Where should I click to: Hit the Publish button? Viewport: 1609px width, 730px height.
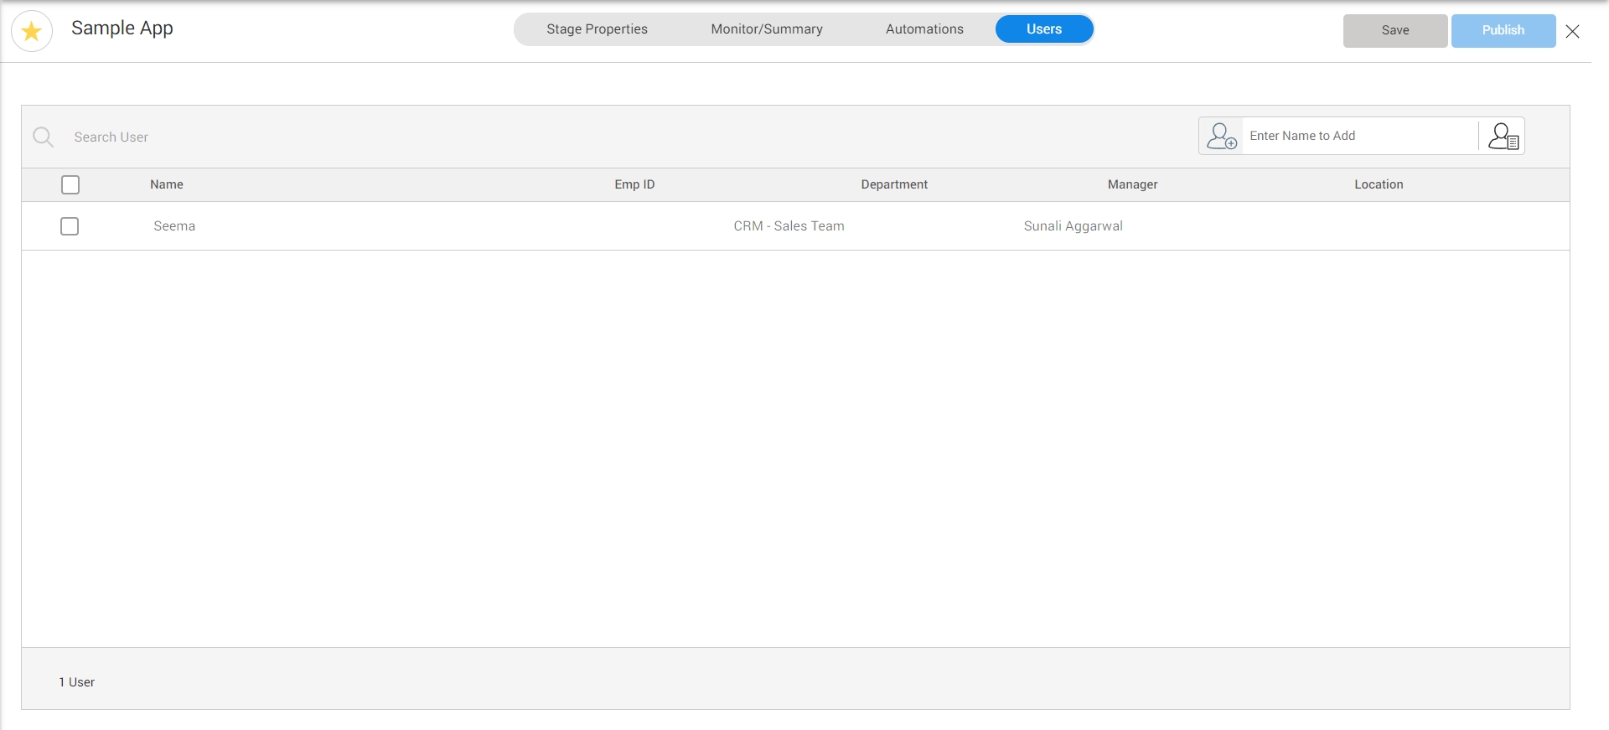tap(1503, 30)
